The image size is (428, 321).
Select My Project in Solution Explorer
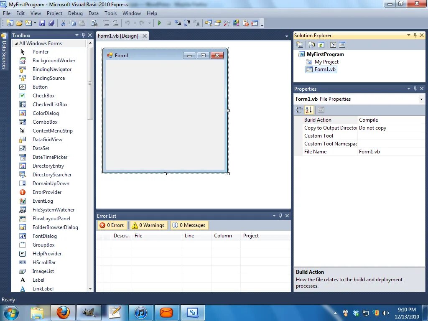pyautogui.click(x=326, y=62)
